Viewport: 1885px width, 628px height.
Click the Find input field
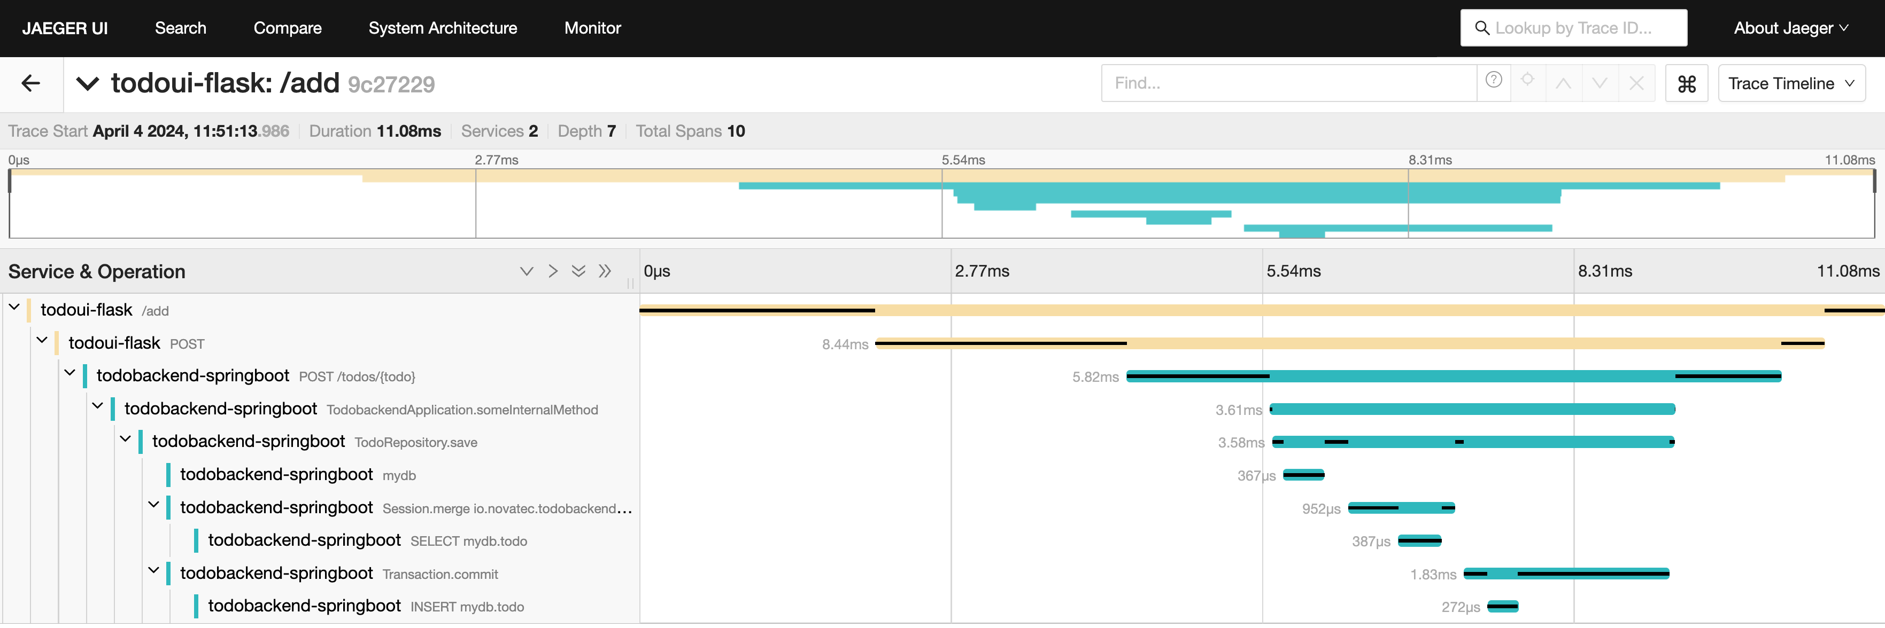pyautogui.click(x=1288, y=83)
